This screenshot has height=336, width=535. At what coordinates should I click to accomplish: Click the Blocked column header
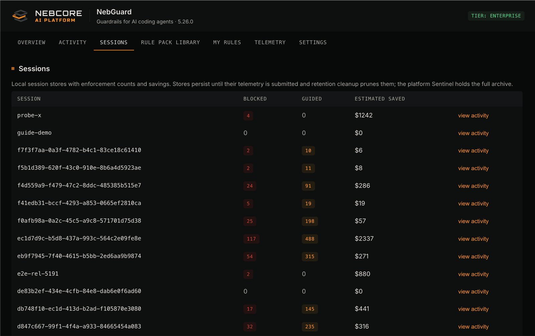255,99
